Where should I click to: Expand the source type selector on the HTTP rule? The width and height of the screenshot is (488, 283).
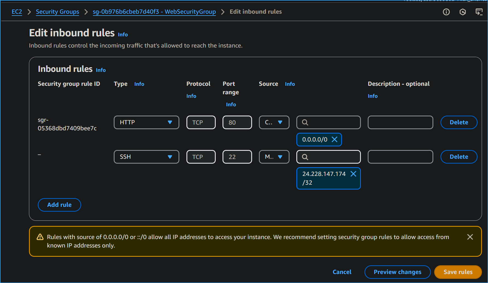coord(274,122)
